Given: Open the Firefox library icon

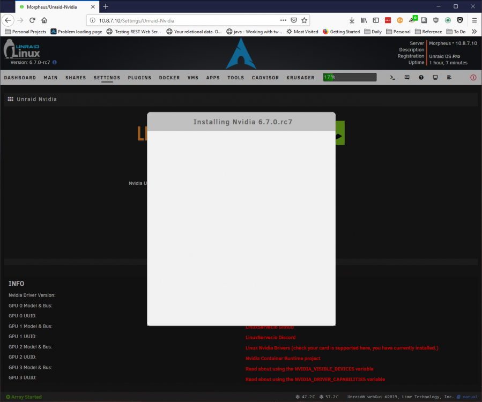Looking at the screenshot, I should [x=364, y=20].
